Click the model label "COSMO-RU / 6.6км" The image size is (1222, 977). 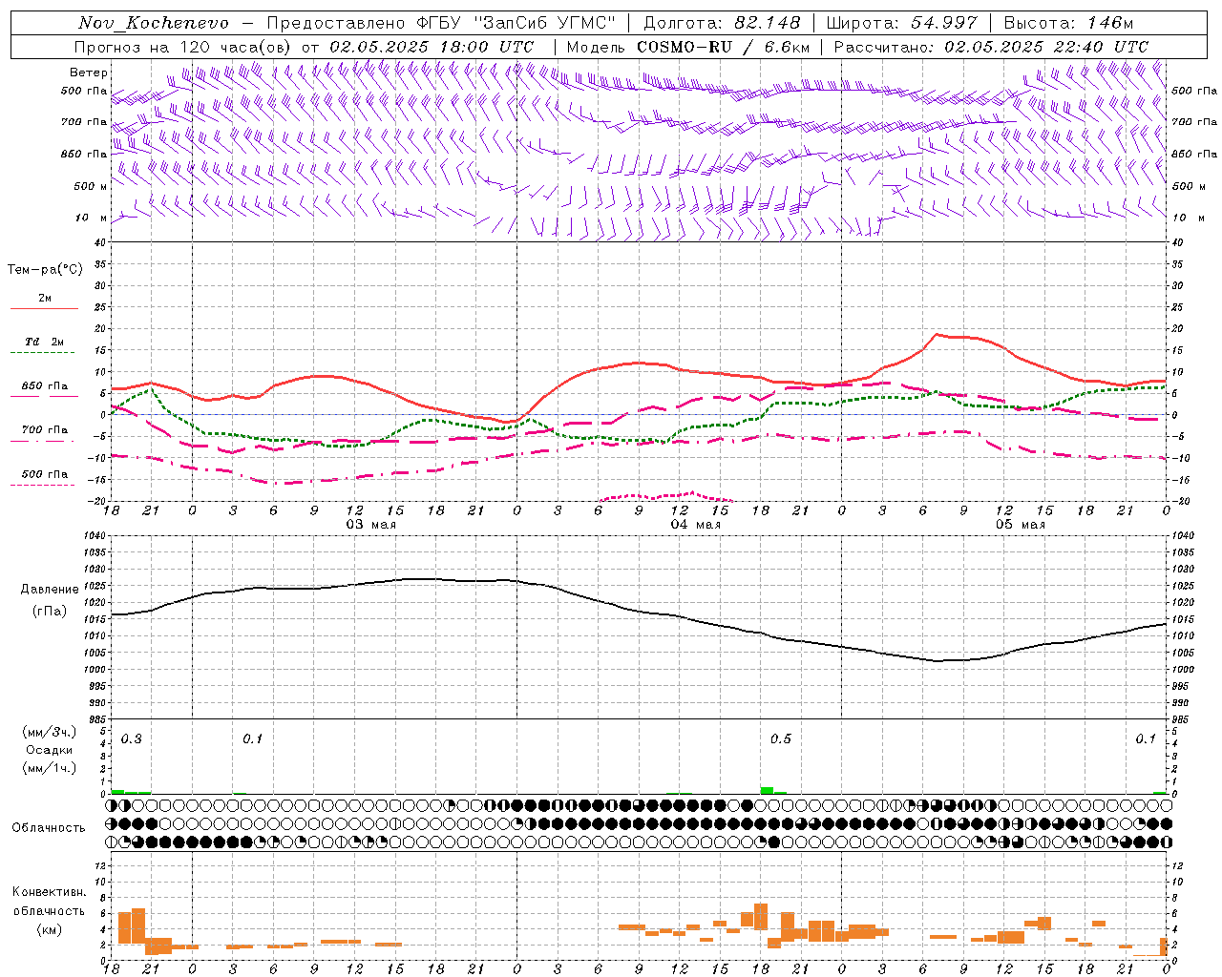pyautogui.click(x=724, y=47)
